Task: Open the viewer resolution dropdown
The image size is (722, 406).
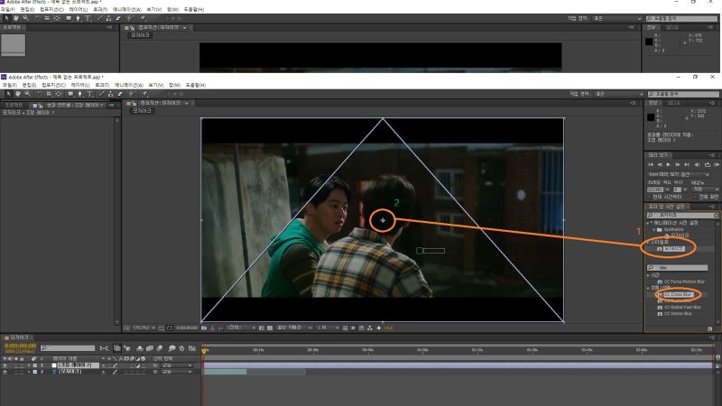Action: (242, 328)
